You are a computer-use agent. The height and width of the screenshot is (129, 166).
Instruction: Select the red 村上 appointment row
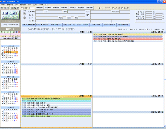pos(128,39)
